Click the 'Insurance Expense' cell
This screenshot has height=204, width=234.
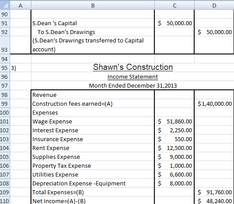point(93,139)
